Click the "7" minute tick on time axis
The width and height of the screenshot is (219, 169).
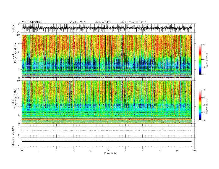[x=142, y=150]
